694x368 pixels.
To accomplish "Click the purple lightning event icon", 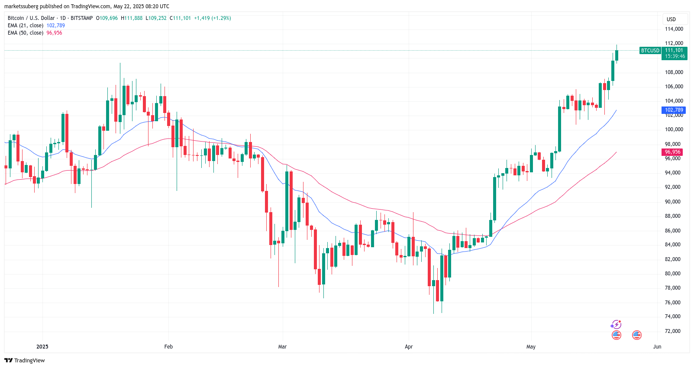I will tap(616, 325).
